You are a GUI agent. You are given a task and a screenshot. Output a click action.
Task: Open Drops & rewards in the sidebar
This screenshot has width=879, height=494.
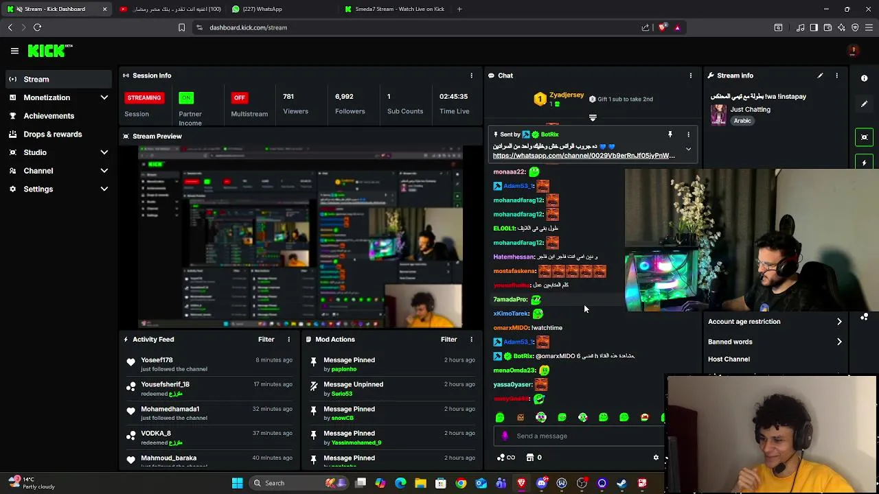(x=57, y=134)
